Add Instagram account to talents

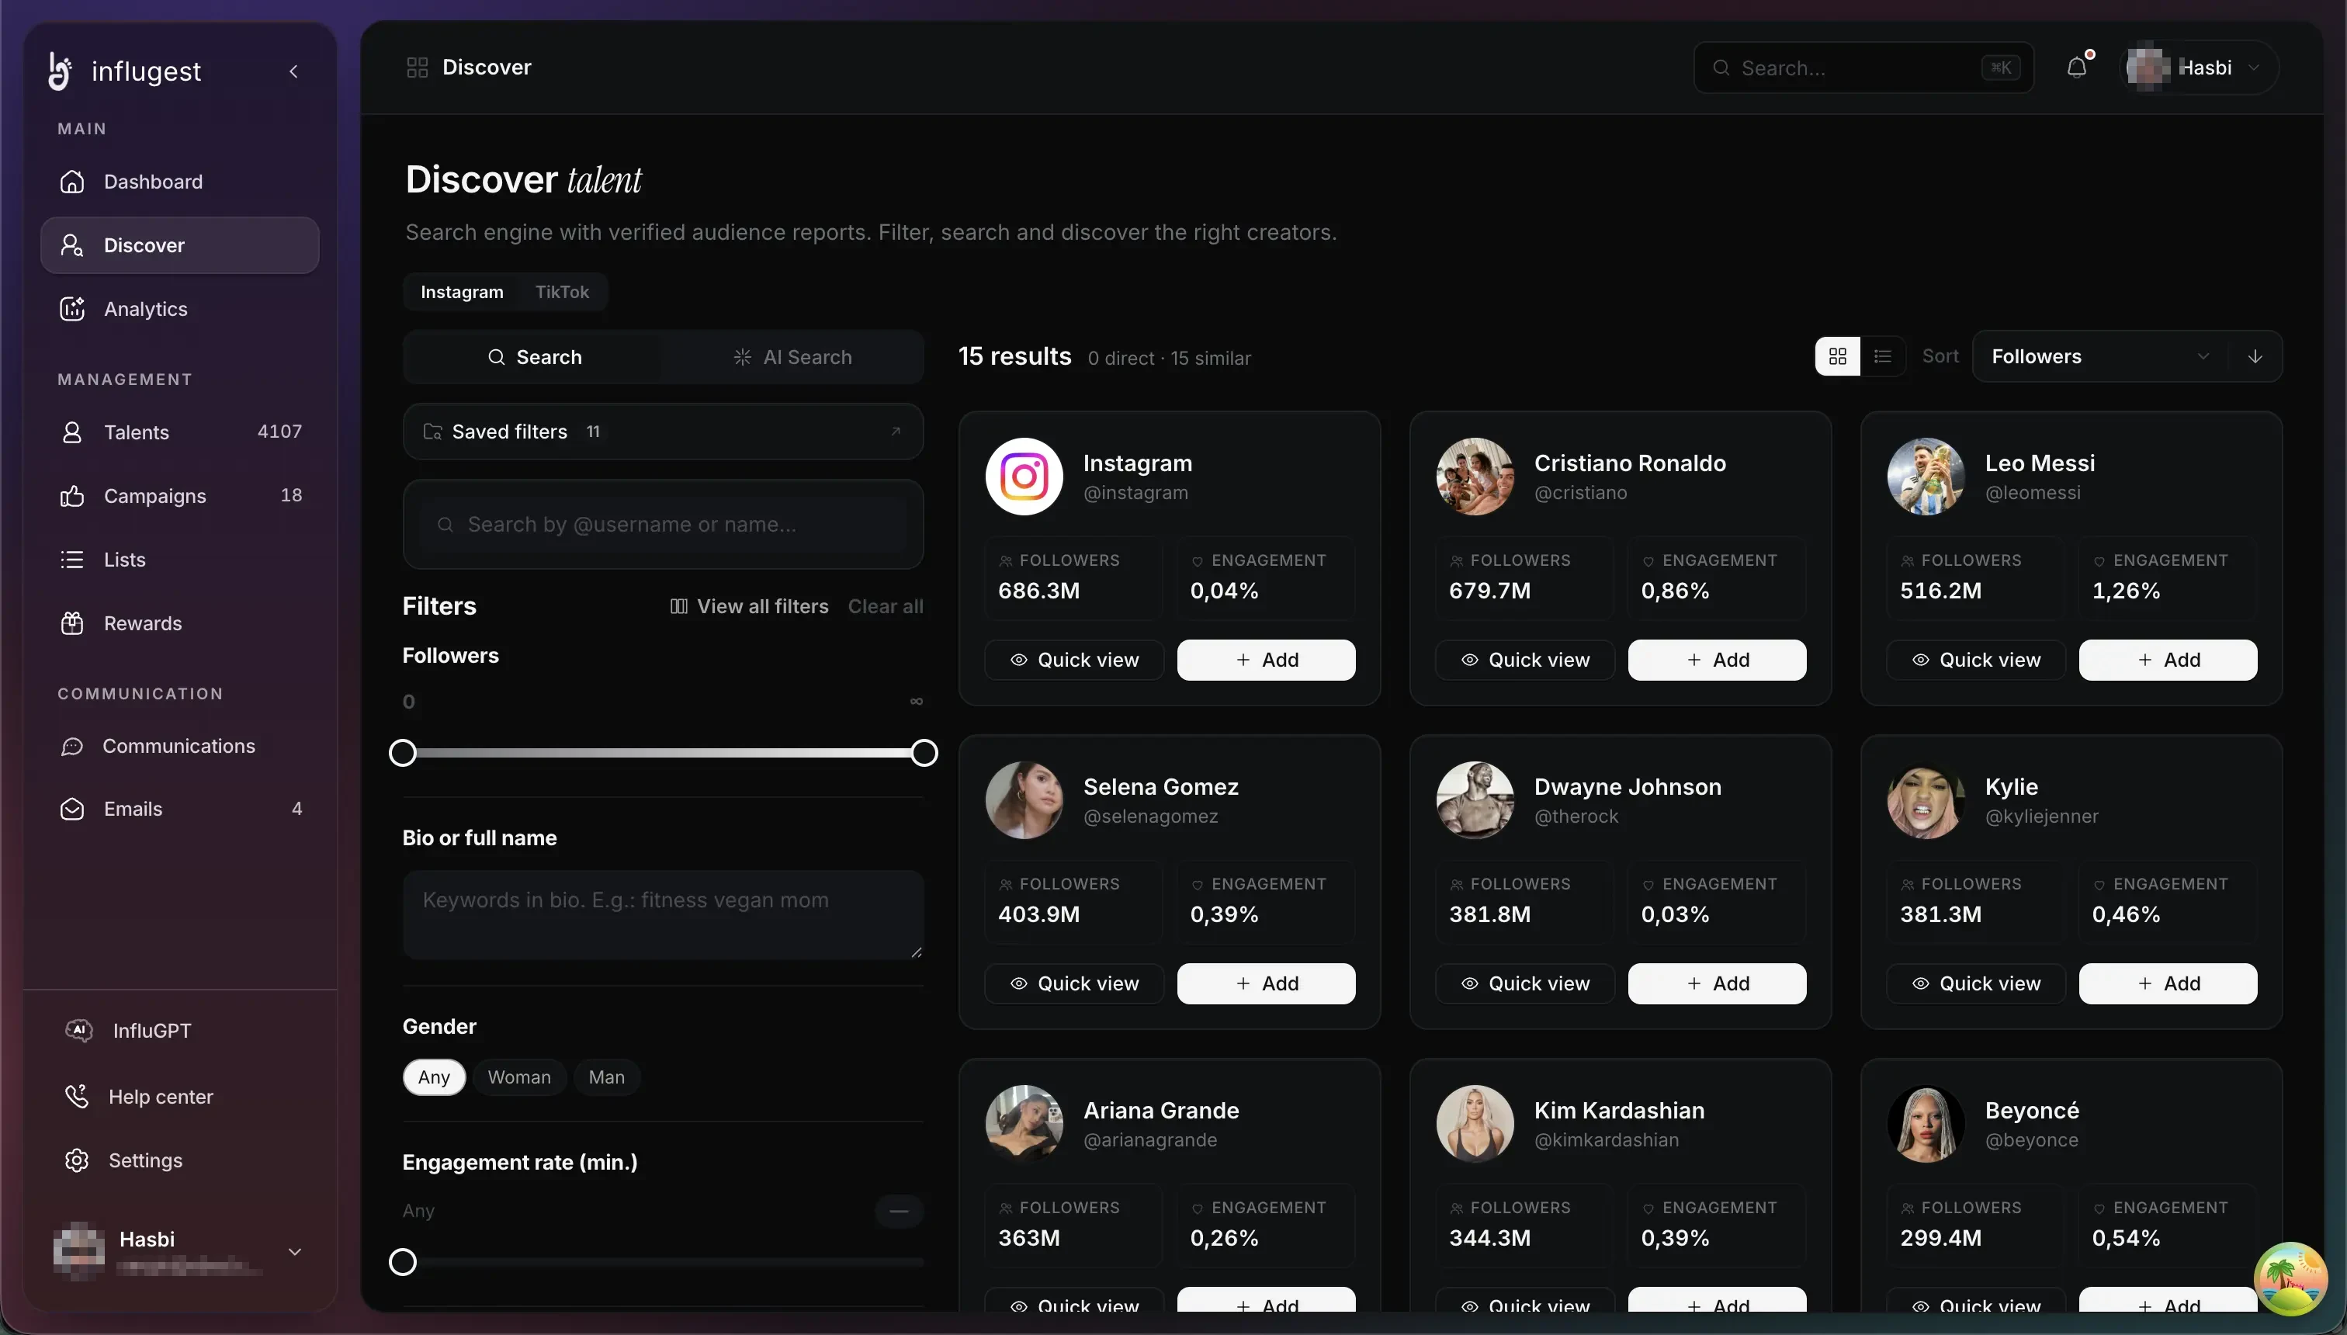(x=1266, y=661)
